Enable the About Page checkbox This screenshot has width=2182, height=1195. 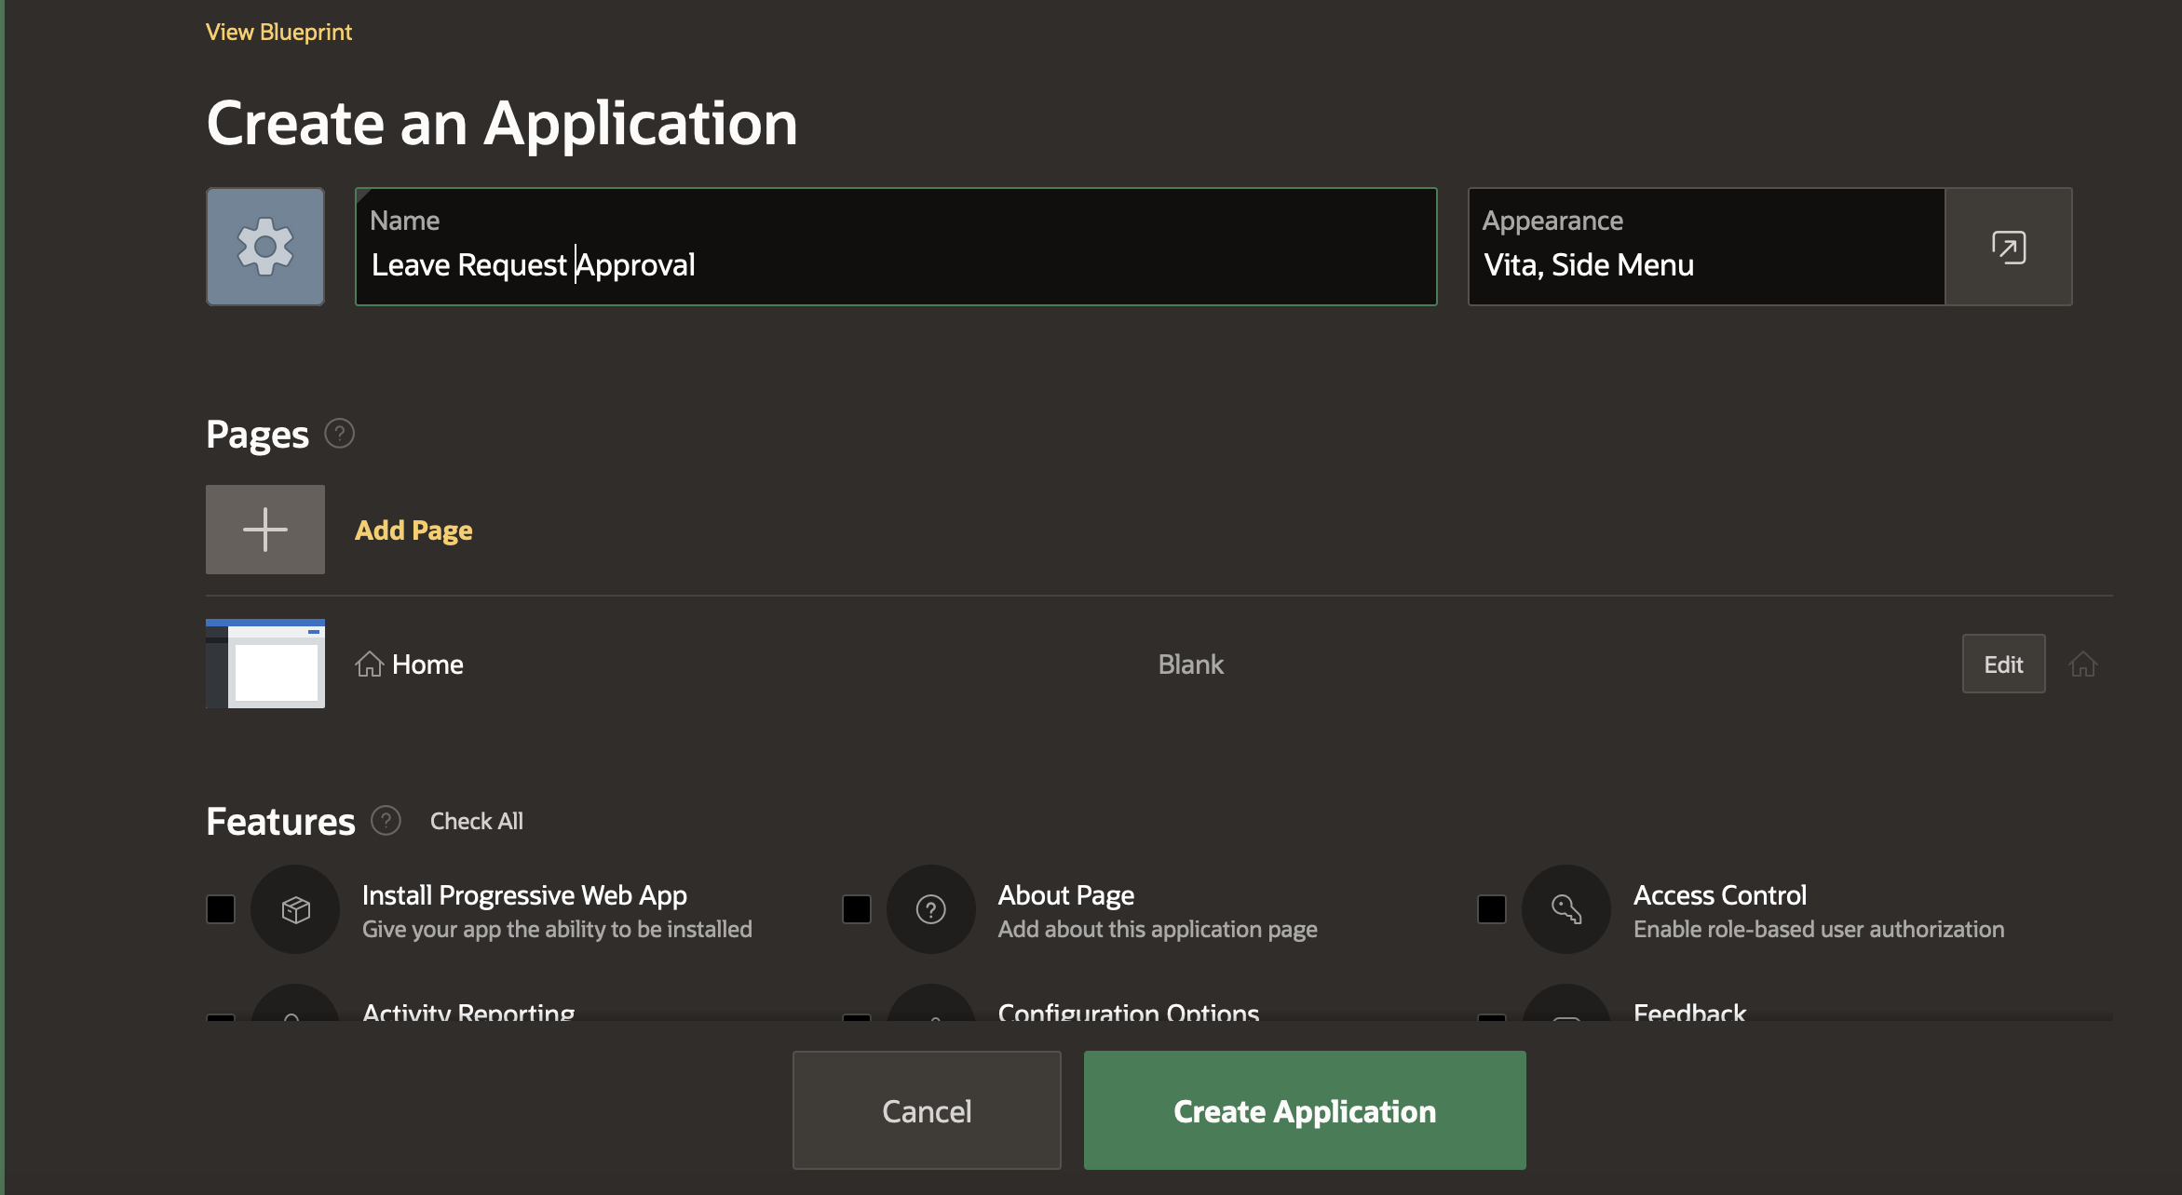coord(856,909)
